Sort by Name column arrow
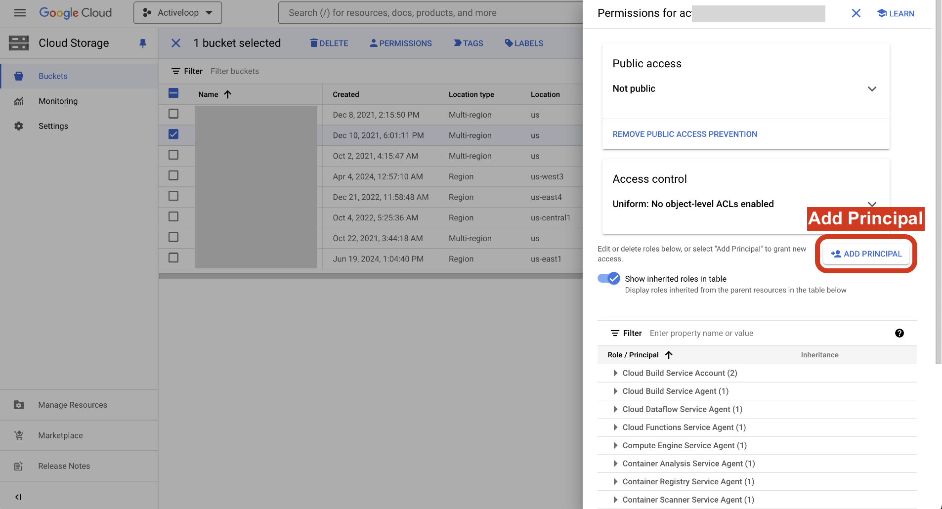The height and width of the screenshot is (509, 942). 227,94
